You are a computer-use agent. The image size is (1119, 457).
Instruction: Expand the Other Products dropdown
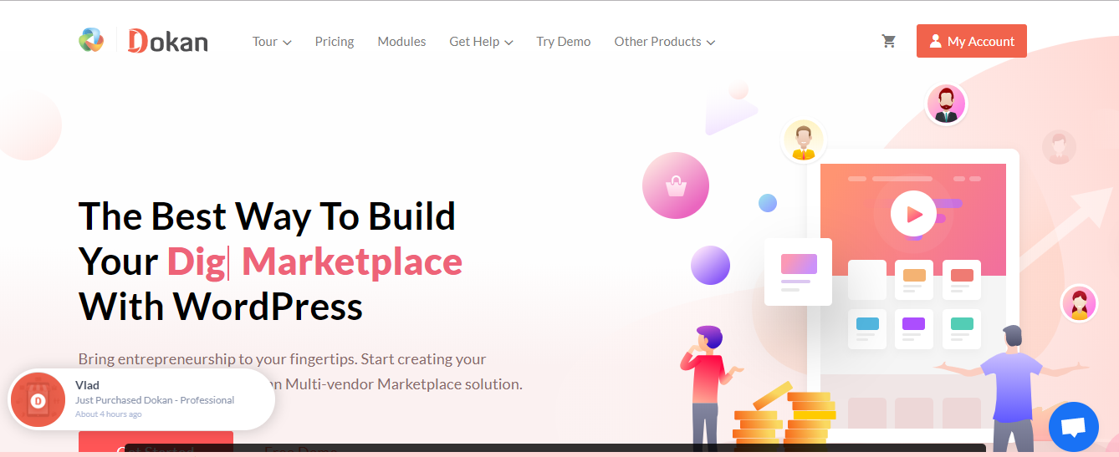[x=665, y=42]
